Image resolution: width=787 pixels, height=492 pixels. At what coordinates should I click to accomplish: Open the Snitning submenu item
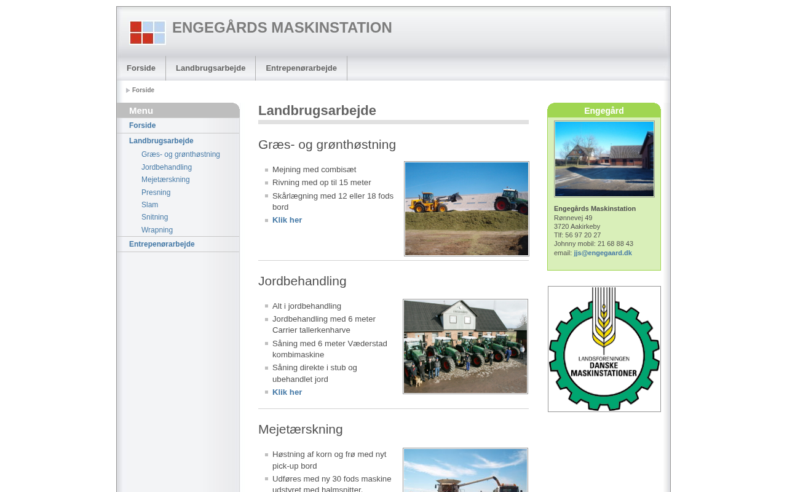tap(154, 217)
